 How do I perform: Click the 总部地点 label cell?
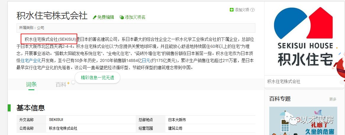point(151,120)
